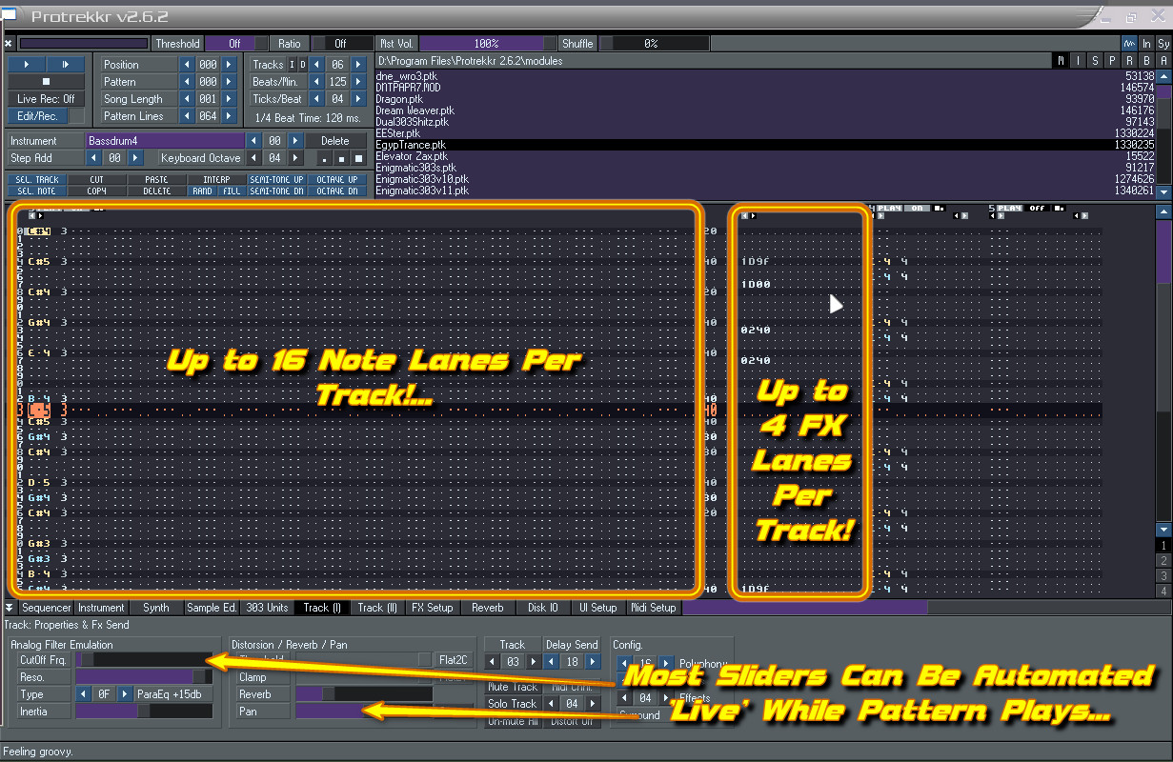Select EgypTrance.ptk in file list
Viewport: 1173px width, 762px height.
click(x=764, y=145)
